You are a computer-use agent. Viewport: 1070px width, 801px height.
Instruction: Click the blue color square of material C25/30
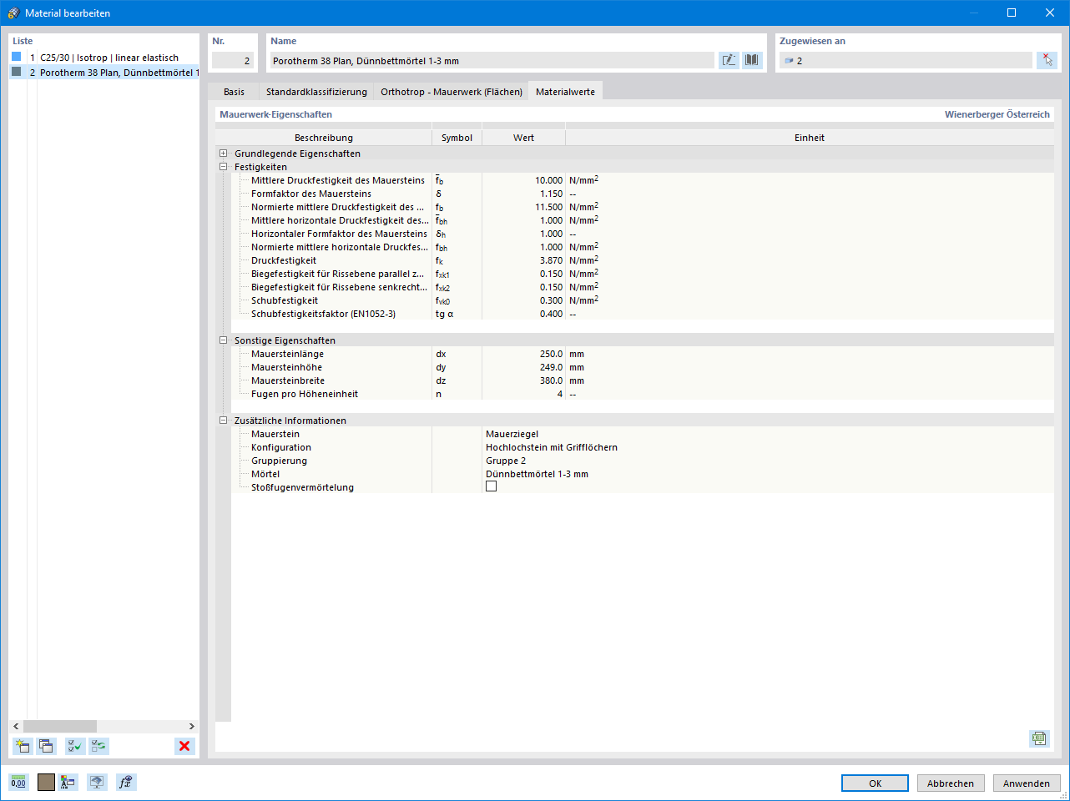pos(16,57)
